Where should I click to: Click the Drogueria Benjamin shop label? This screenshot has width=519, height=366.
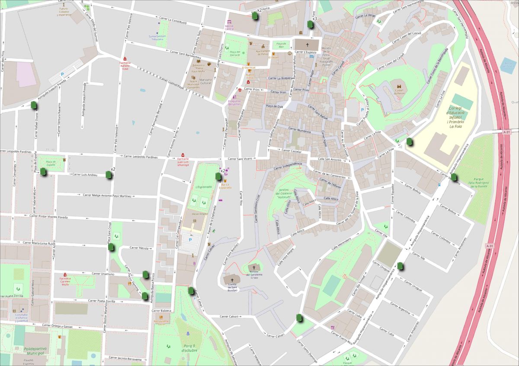(x=234, y=103)
